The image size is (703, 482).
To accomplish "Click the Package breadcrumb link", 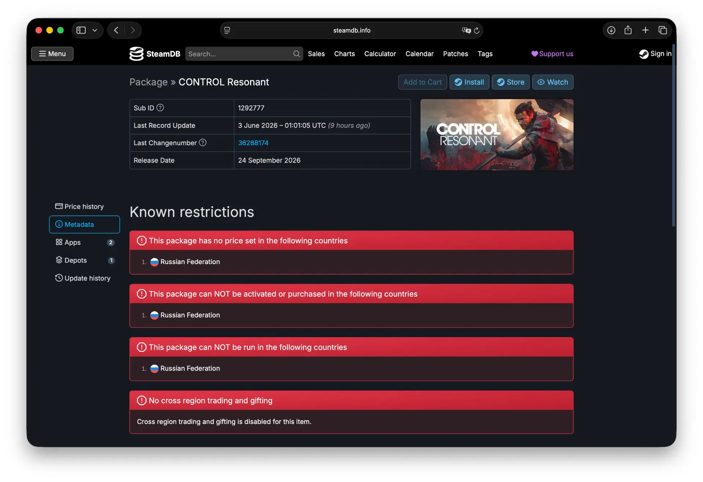I will click(149, 82).
